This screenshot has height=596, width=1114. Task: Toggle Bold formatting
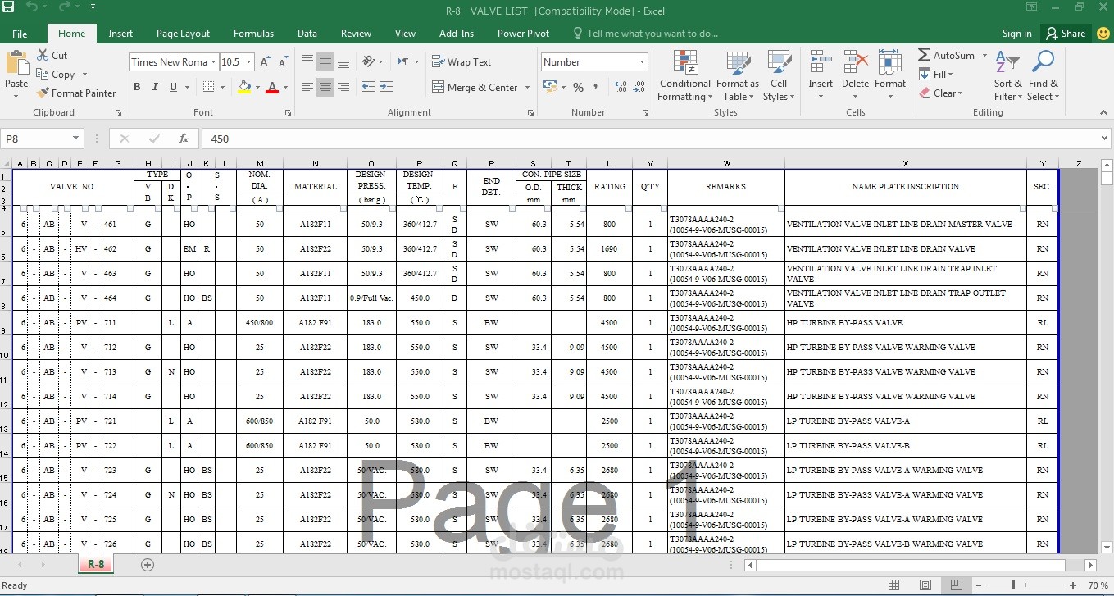click(x=137, y=87)
